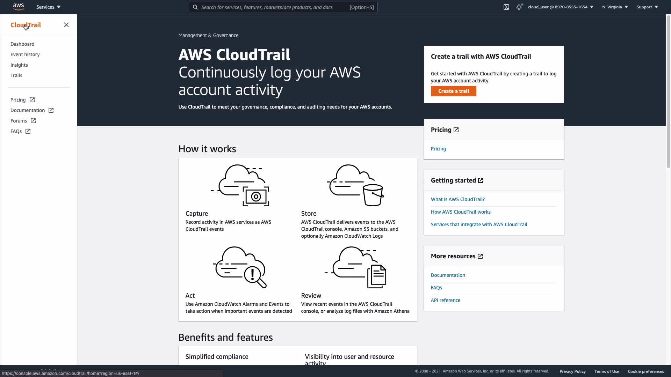Image resolution: width=671 pixels, height=377 pixels.
Task: Open Trails in the sidebar
Action: click(16, 75)
